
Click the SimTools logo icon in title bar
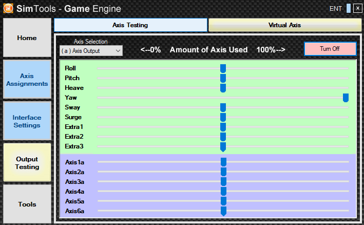pyautogui.click(x=9, y=8)
